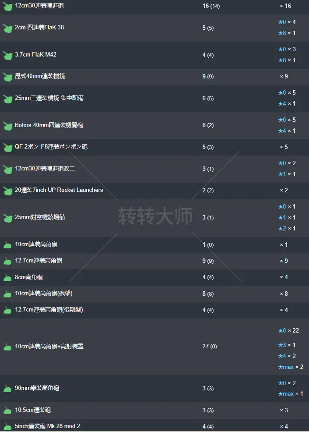Click ★4 × 2 of 10cm連装高角砲+高射装置

tap(287, 356)
